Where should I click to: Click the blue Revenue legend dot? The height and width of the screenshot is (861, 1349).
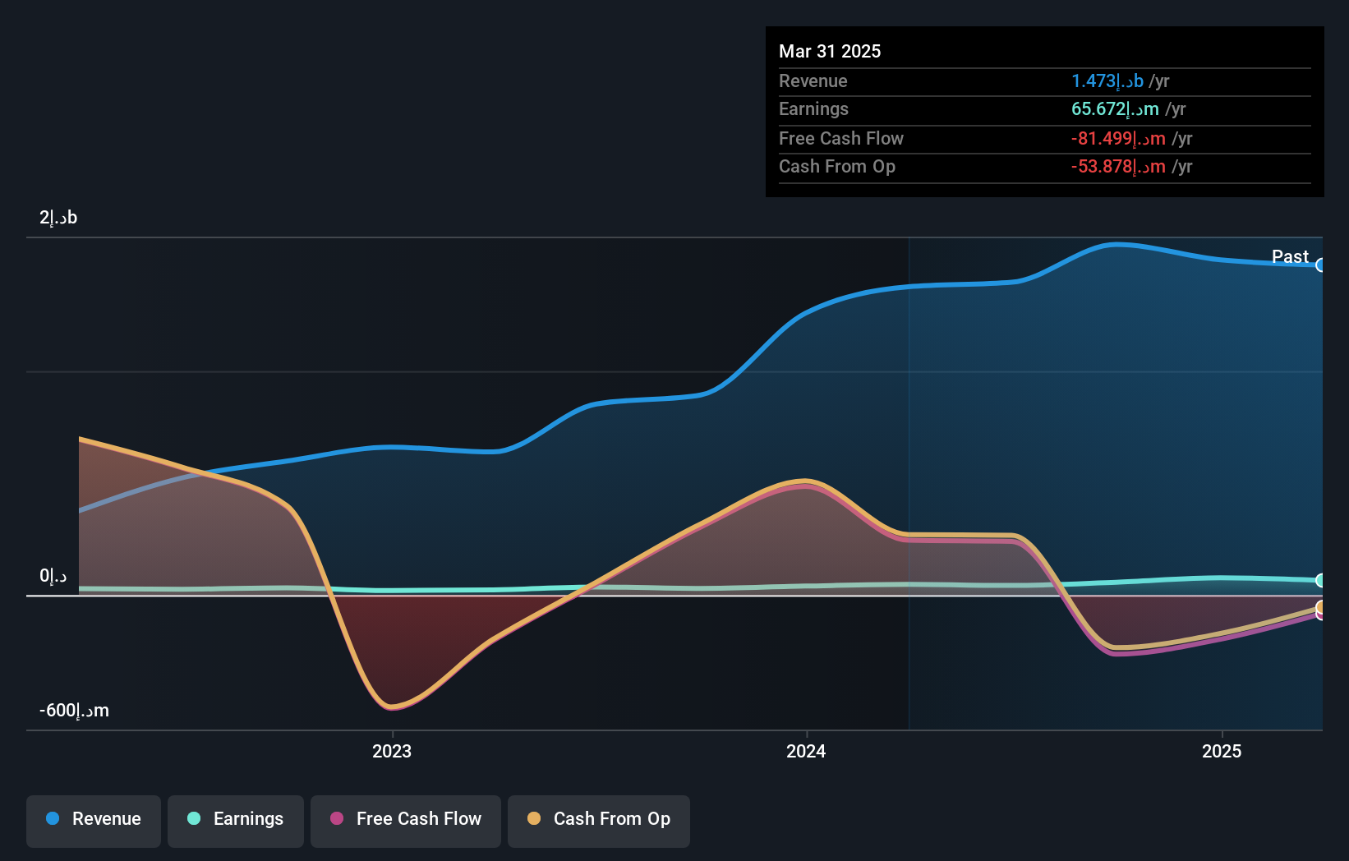coord(53,818)
